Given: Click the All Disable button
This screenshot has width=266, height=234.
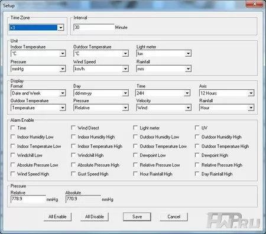Looking at the screenshot, I should click(95, 217).
